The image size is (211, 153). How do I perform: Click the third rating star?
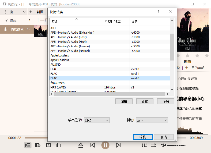click(x=197, y=55)
